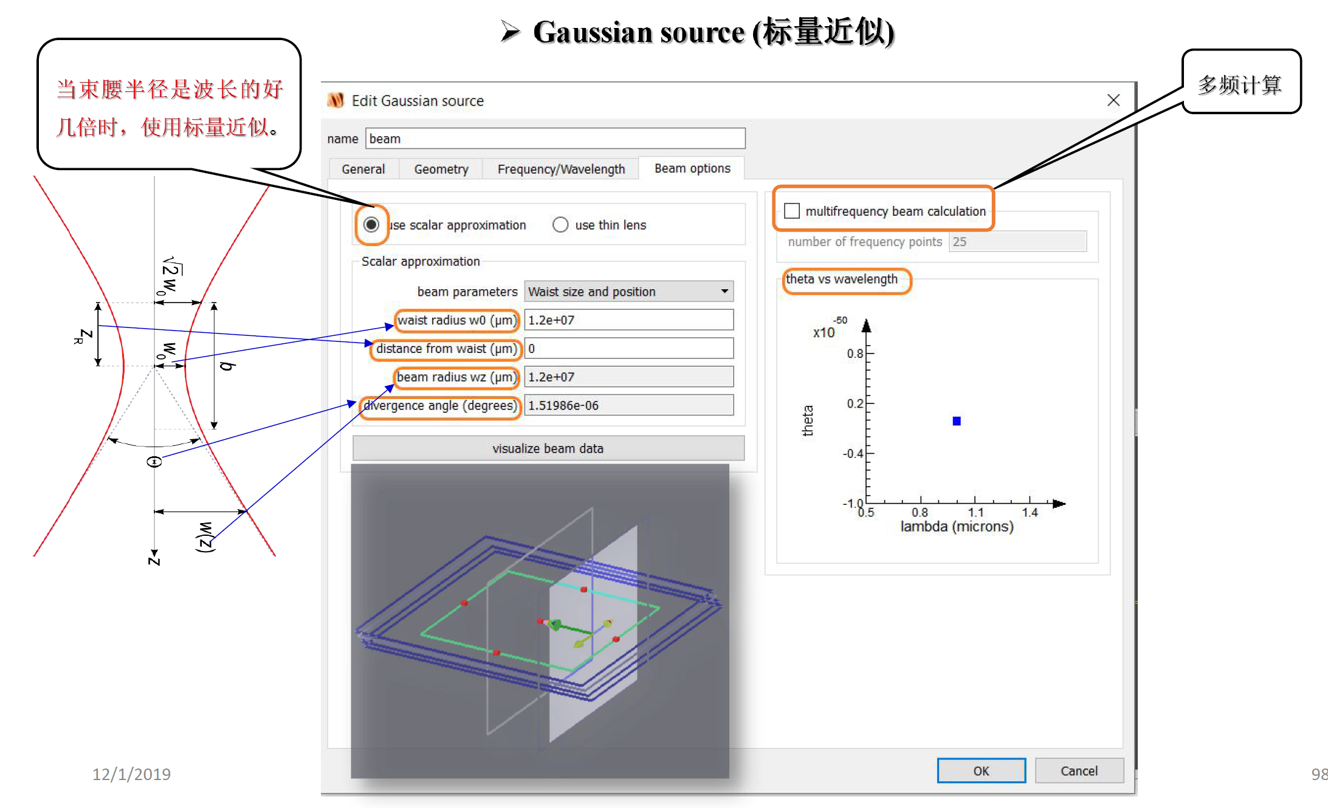Select the Beam options tab
Image resolution: width=1328 pixels, height=808 pixels.
[x=692, y=168]
